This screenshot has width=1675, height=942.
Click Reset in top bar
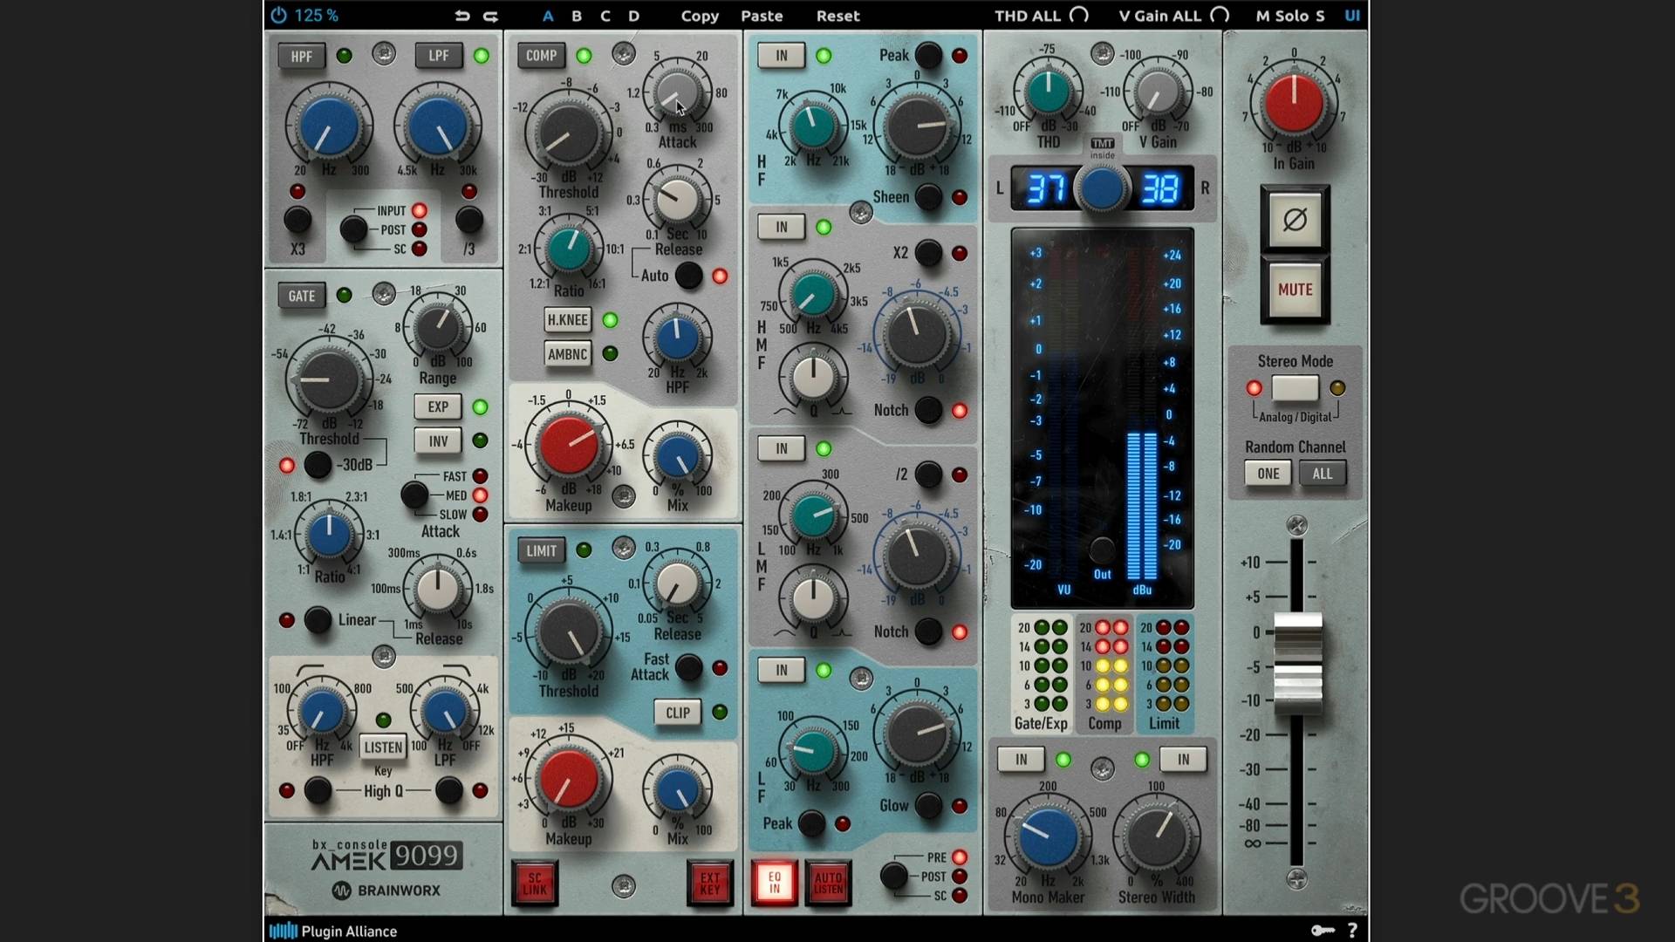(837, 16)
